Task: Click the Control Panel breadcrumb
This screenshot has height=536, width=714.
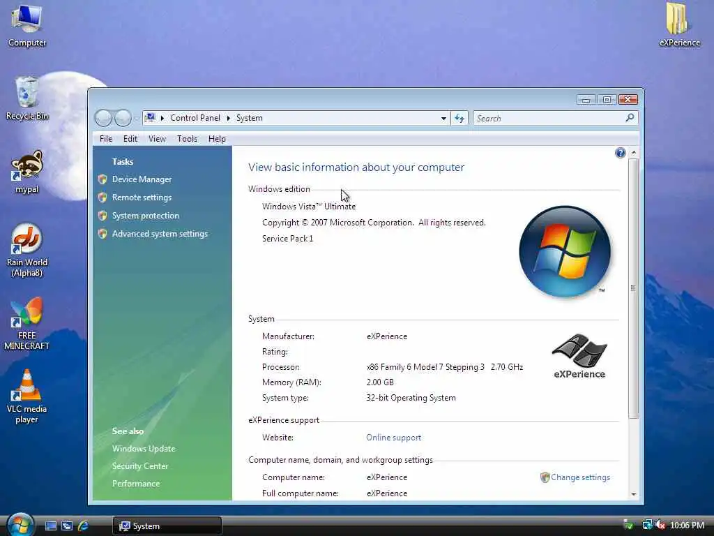Action: pyautogui.click(x=195, y=118)
